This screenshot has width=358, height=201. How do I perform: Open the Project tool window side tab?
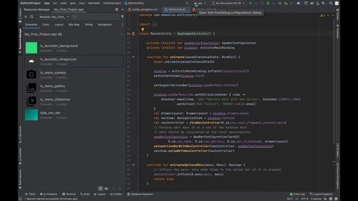click(x=20, y=15)
